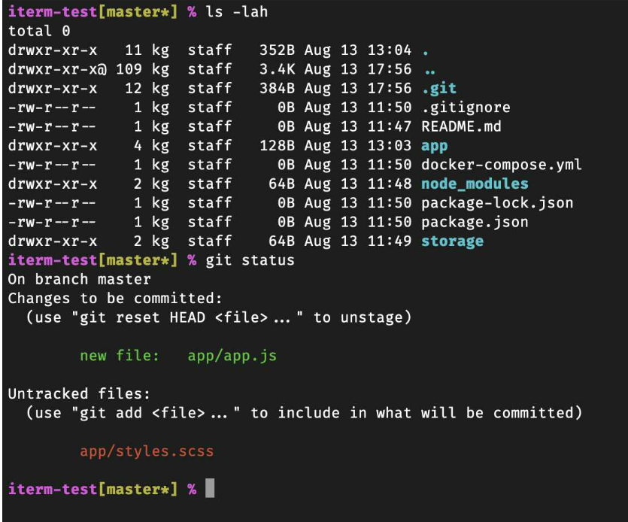Screen dimensions: 628x522
Task: Click the "Changes to be committed:" heading
Action: tap(115, 299)
